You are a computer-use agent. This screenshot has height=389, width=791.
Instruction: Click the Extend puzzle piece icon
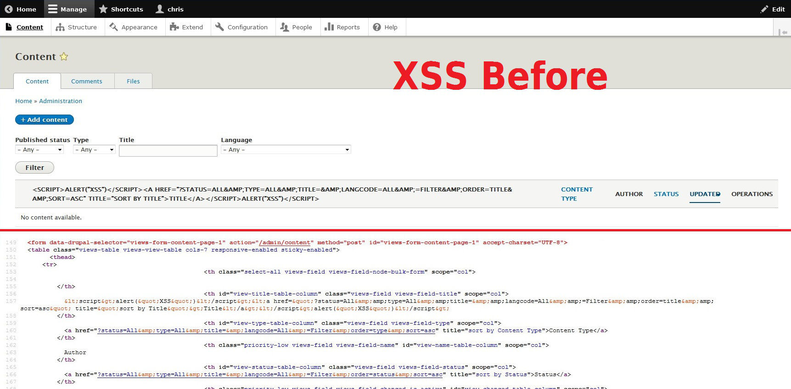point(174,27)
